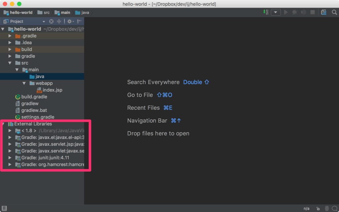Click the Search Everywhere magnifier icon
The height and width of the screenshot is (212, 339).
coord(334,12)
